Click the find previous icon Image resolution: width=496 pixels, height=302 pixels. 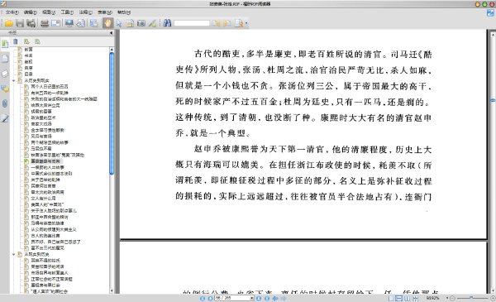[x=217, y=23]
